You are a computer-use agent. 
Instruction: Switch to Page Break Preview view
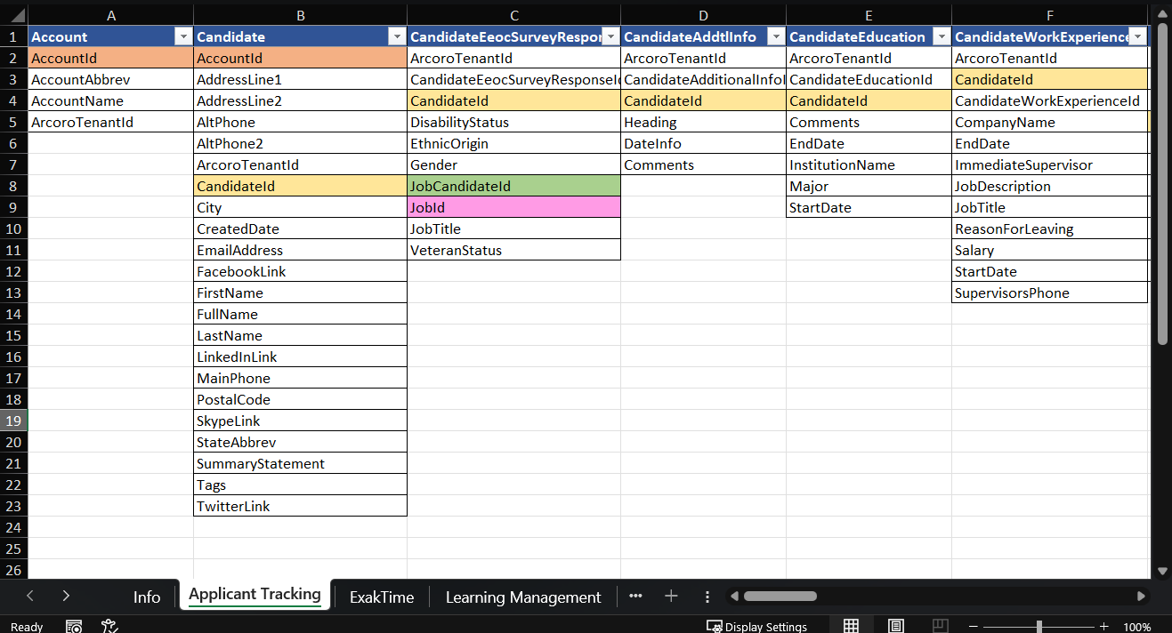941,626
